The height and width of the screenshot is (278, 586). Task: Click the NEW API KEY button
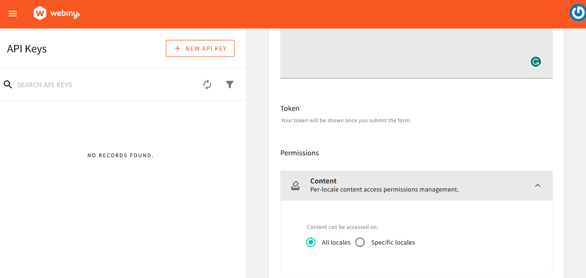[200, 48]
